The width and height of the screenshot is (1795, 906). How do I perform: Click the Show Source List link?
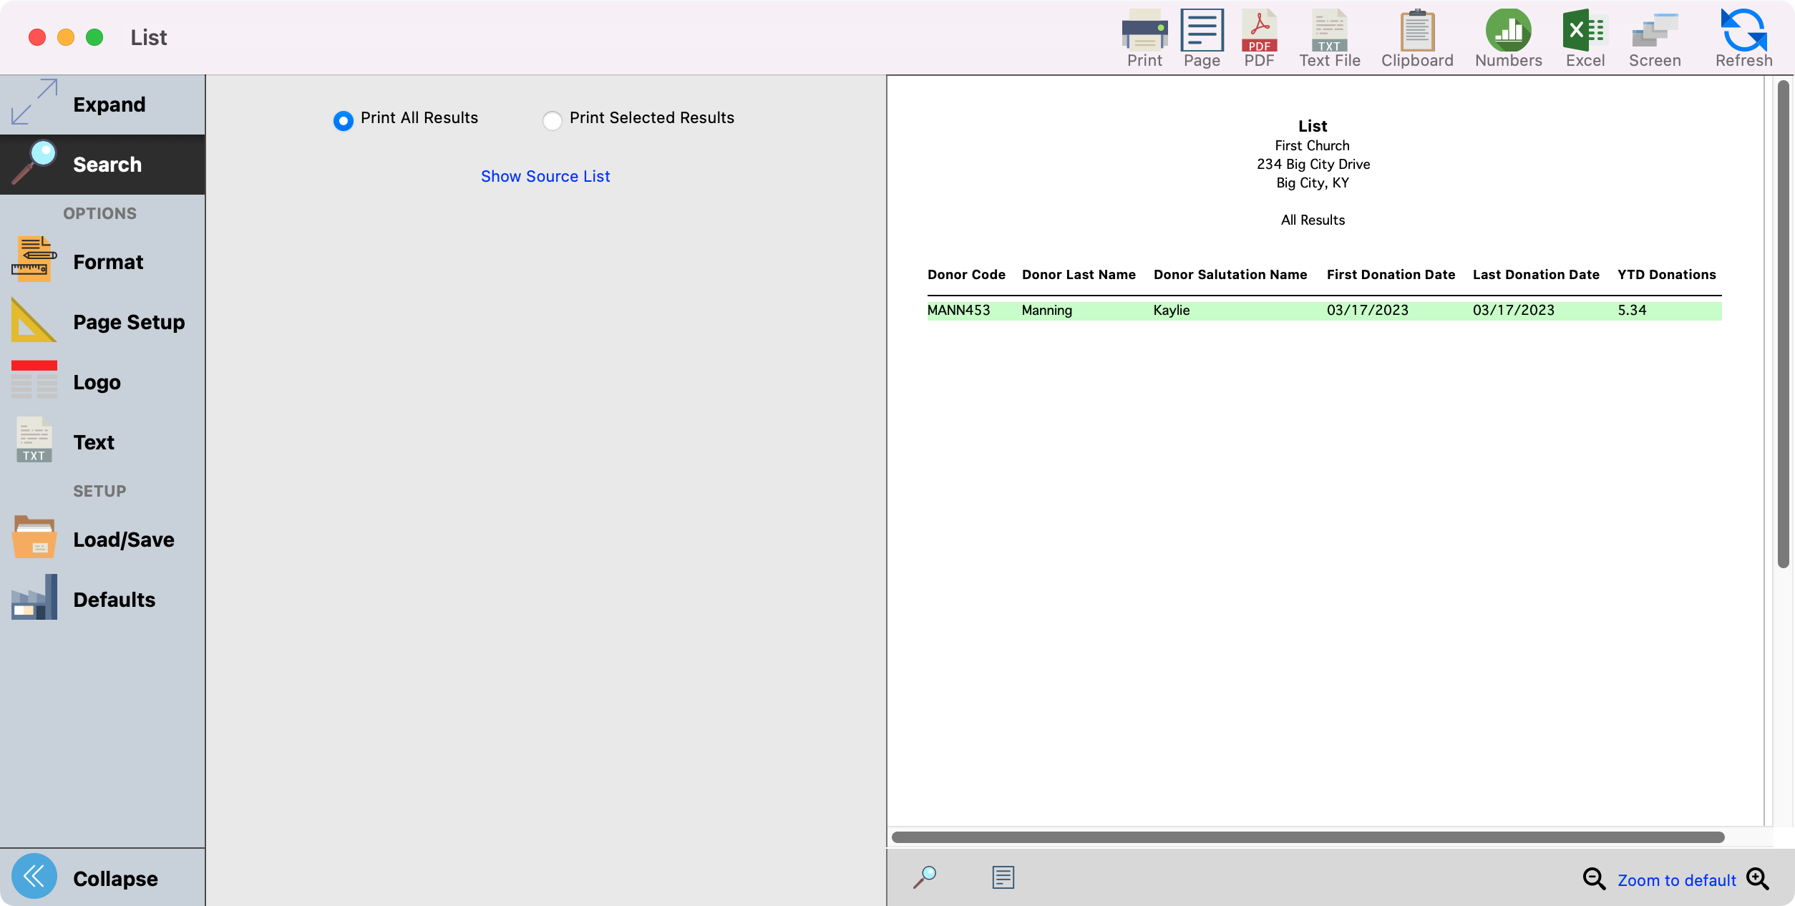pos(545,176)
